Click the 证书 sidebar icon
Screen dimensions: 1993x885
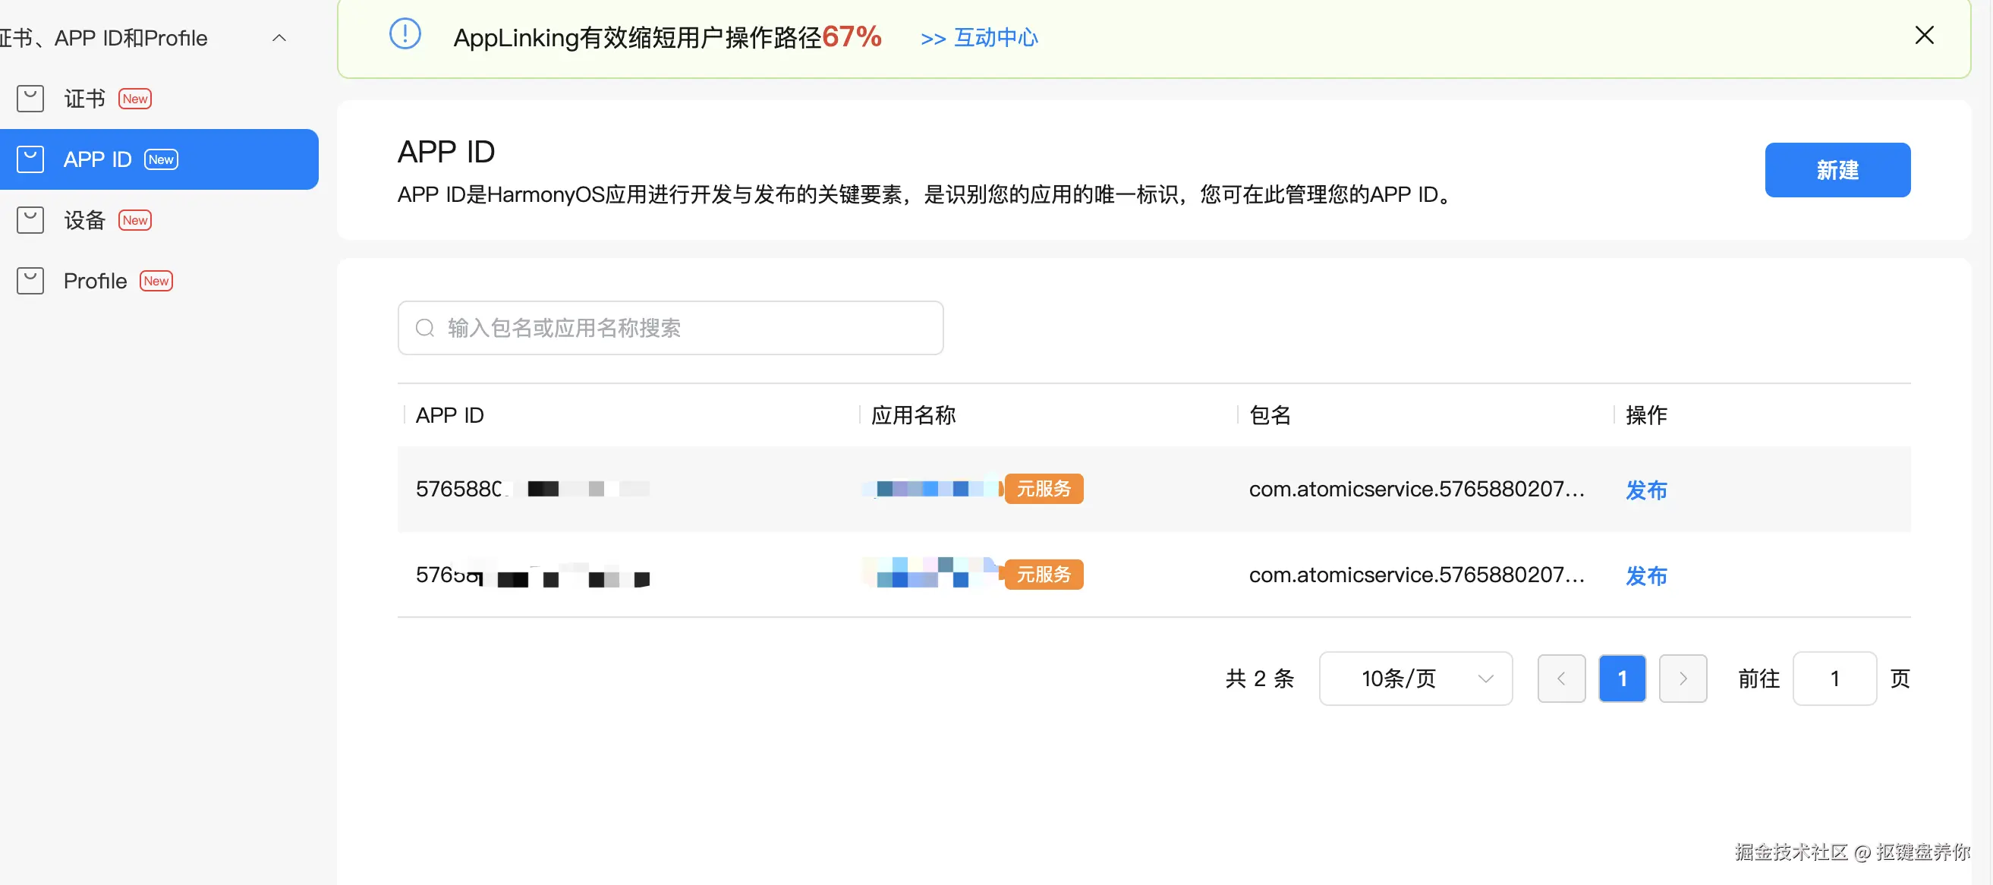pos(30,98)
